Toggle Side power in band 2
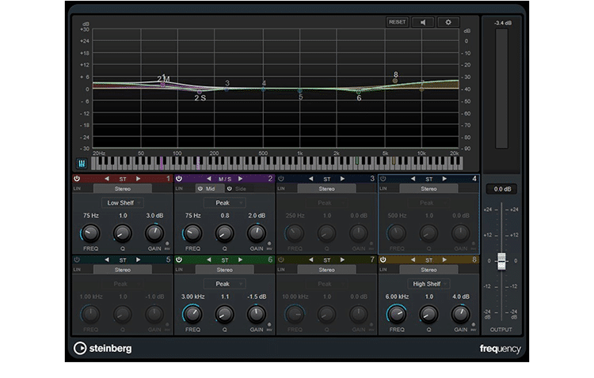This screenshot has width=594, height=378. pos(229,188)
